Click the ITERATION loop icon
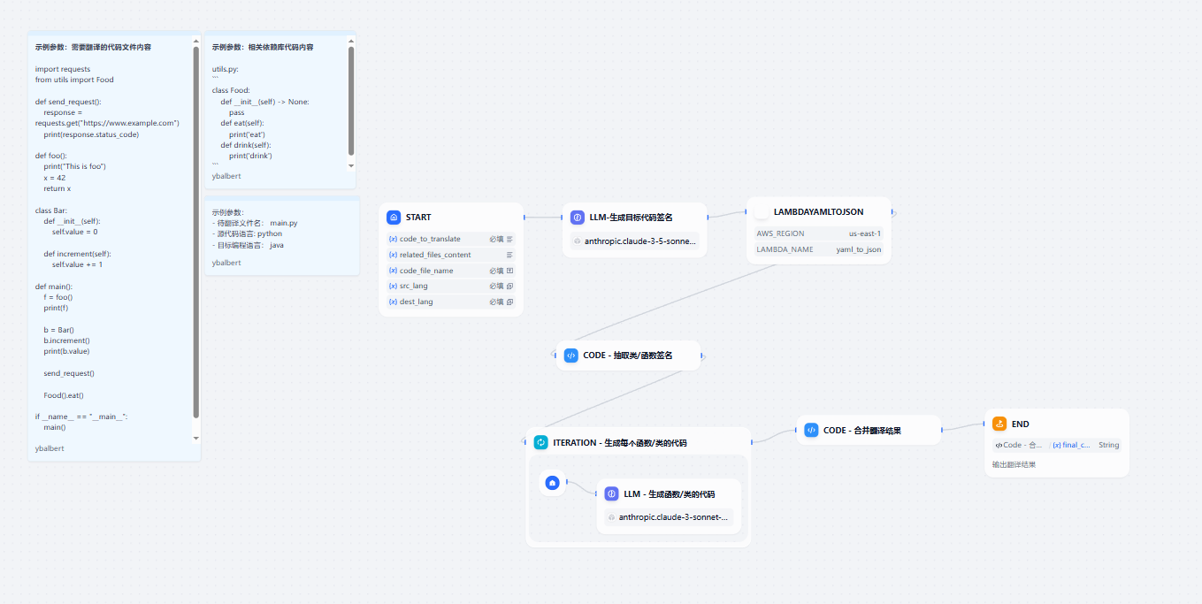This screenshot has height=604, width=1202. click(541, 442)
